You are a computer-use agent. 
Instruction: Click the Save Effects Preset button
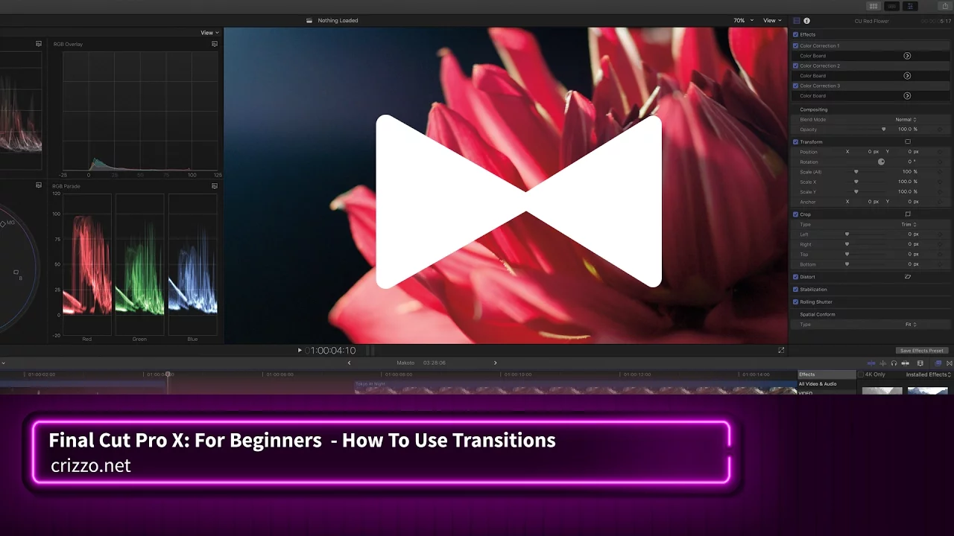pos(922,351)
